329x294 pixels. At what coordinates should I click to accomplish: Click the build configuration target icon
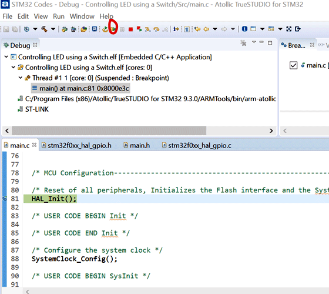pyautogui.click(x=26, y=29)
